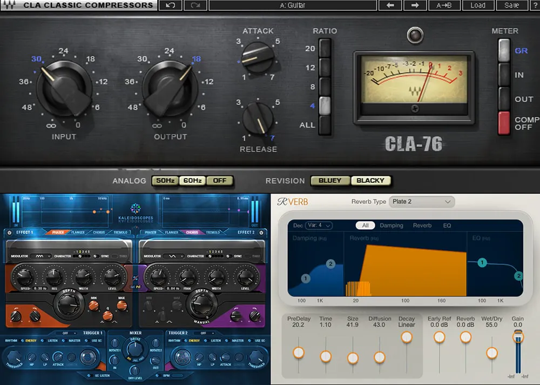540x385 pixels.
Task: Choose the BLACKY revision
Action: coord(370,181)
